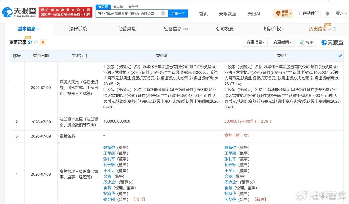Select the 查关系 search tab
Image resolution: width=349 pixels, height=204 pixels.
(133, 7)
